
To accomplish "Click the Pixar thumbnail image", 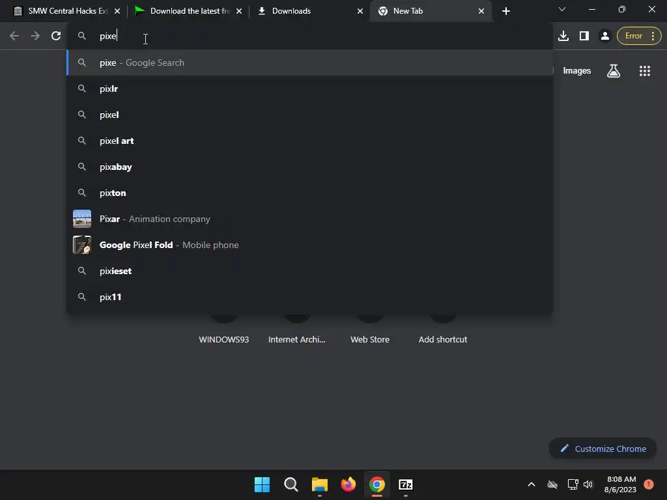I will (x=81, y=219).
